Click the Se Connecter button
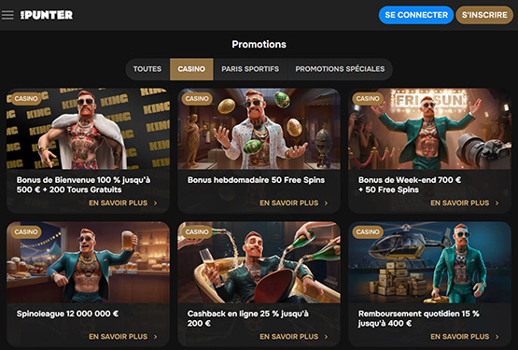Screen dimensions: 518x350 pyautogui.click(x=416, y=15)
